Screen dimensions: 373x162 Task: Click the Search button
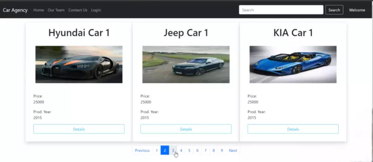click(334, 10)
